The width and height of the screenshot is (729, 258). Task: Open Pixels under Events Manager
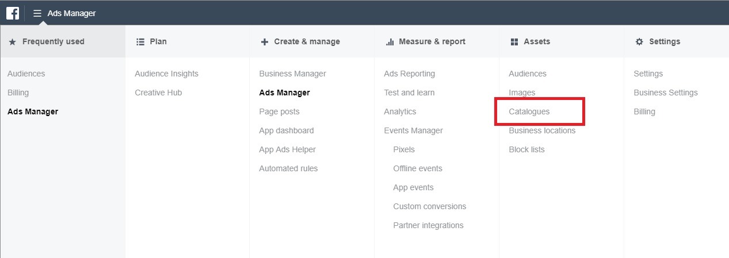(x=404, y=149)
